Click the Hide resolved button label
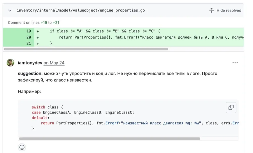Viewport: 253px width, 153px height. [229, 10]
